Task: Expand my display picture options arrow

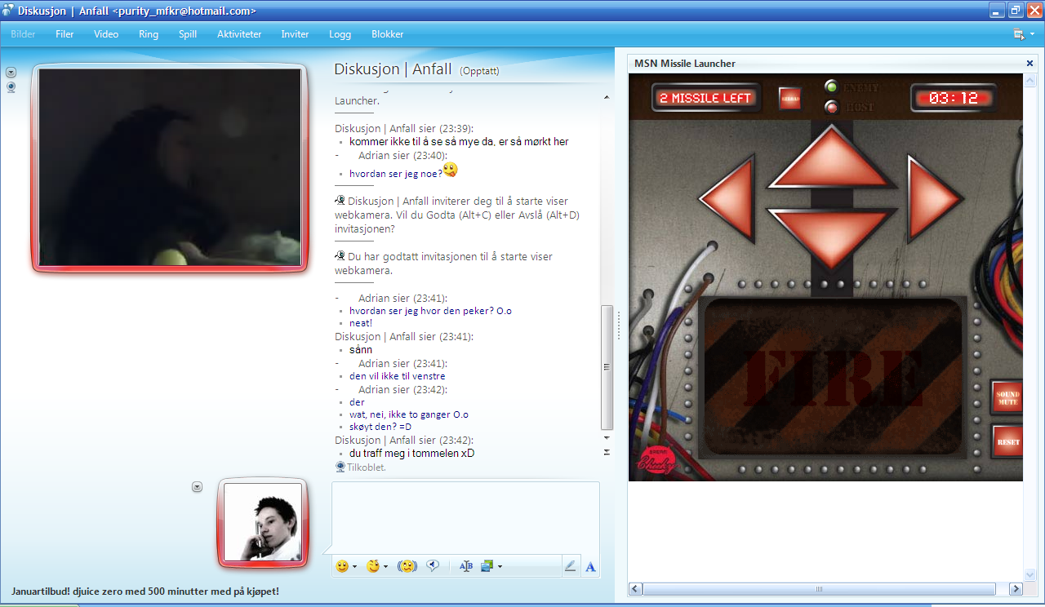Action: 197,487
